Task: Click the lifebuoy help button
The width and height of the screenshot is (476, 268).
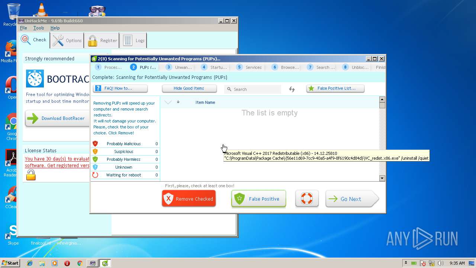Action: 307,198
